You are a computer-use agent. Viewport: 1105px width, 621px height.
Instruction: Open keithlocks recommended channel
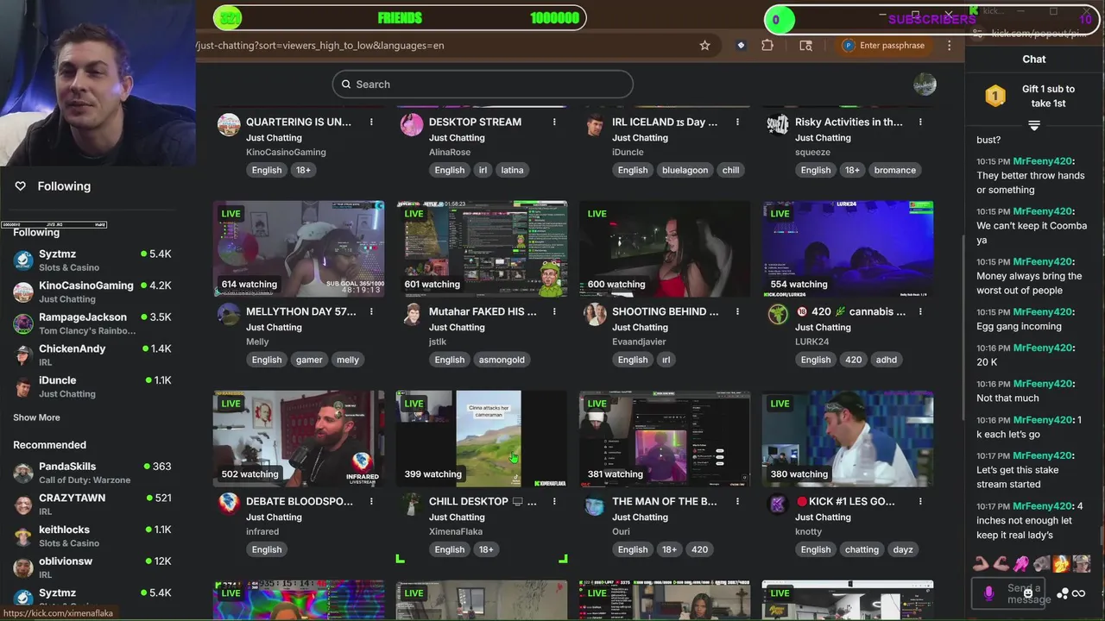92,536
